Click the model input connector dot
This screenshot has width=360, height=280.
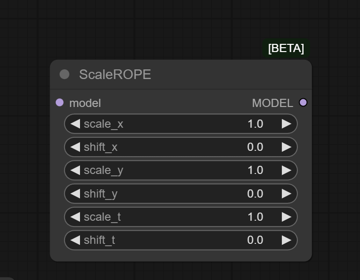[60, 102]
